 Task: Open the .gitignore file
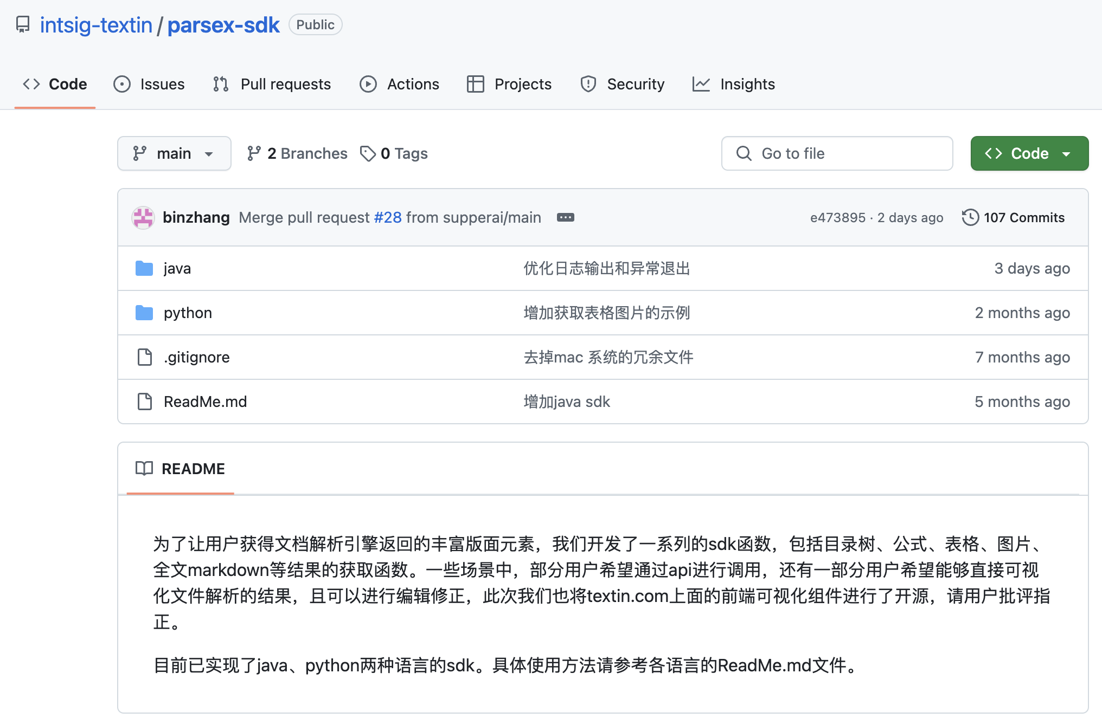pyautogui.click(x=197, y=357)
